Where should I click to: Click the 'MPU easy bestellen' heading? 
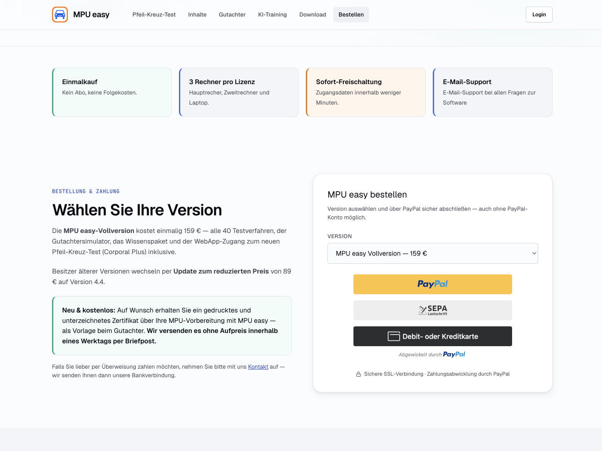pyautogui.click(x=367, y=195)
